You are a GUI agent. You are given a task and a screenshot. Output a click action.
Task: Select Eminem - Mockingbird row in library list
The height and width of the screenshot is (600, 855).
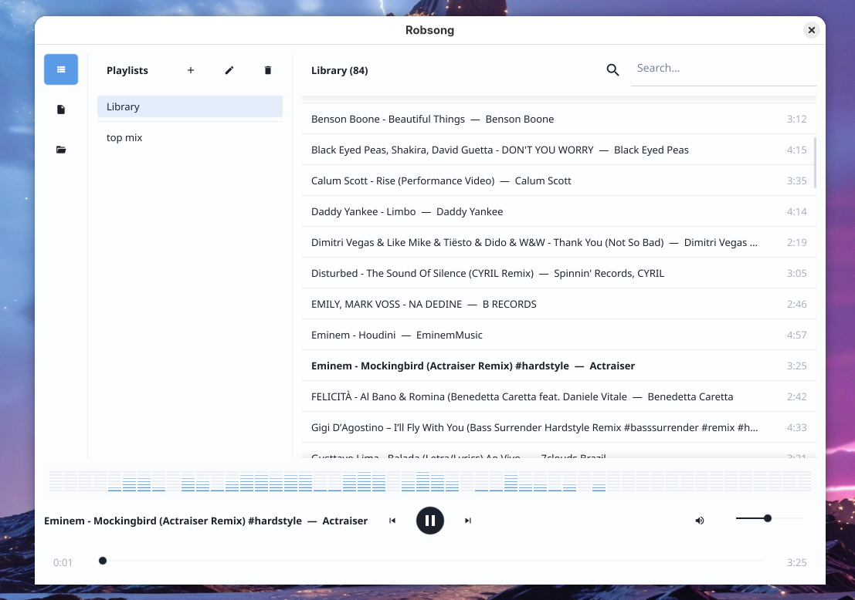pos(559,366)
